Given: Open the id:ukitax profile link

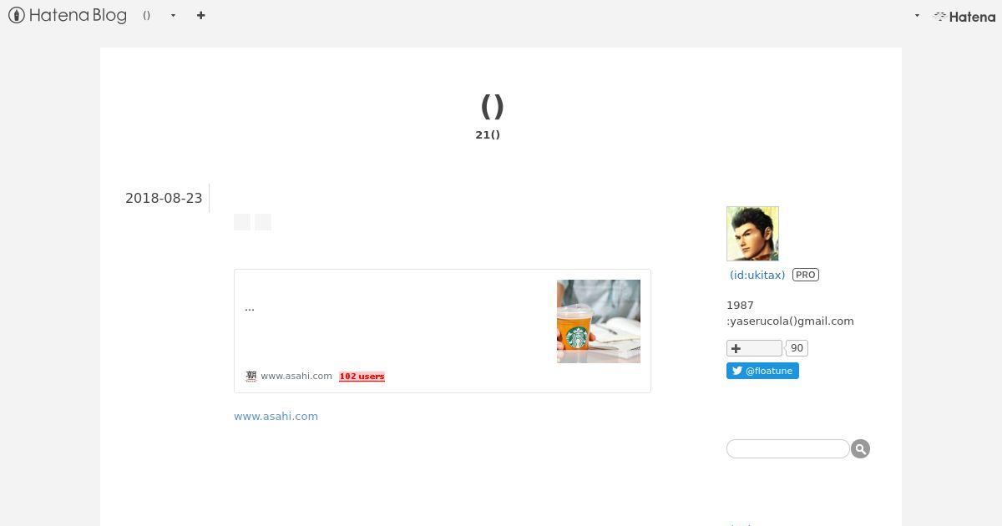Looking at the screenshot, I should (757, 275).
